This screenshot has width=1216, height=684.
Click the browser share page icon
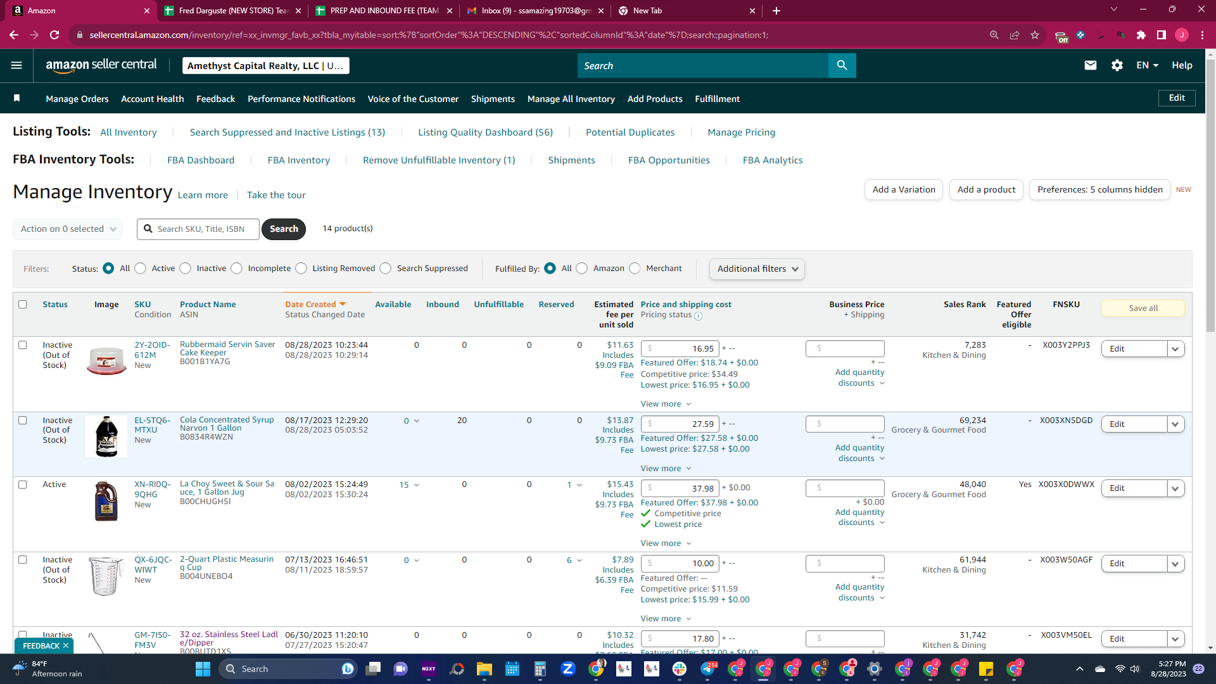pos(1015,35)
